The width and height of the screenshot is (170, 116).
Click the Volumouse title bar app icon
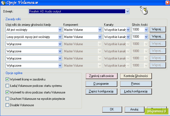pyautogui.click(x=3, y=2)
